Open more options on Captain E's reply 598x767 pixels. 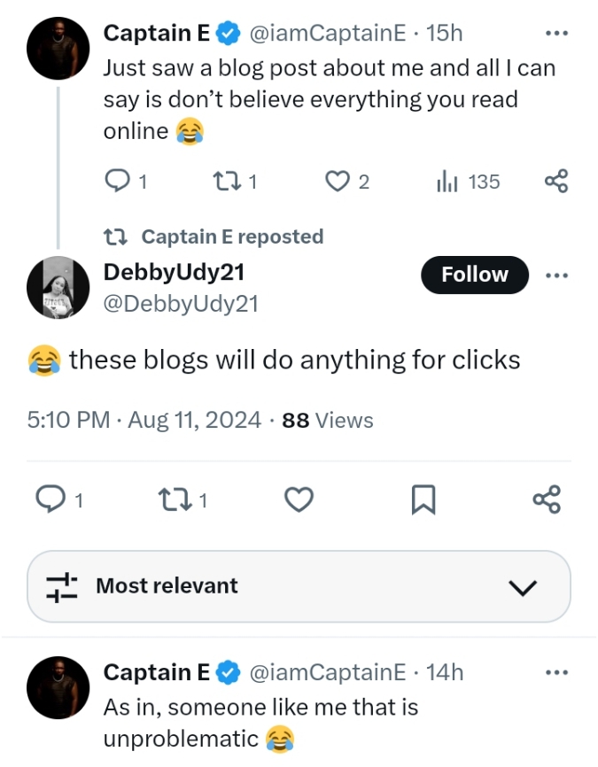[555, 672]
